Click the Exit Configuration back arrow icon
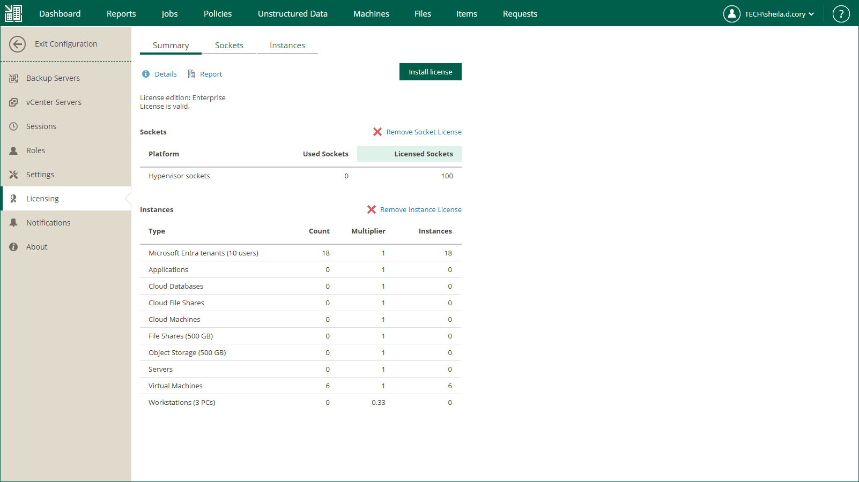The image size is (859, 482). (17, 44)
